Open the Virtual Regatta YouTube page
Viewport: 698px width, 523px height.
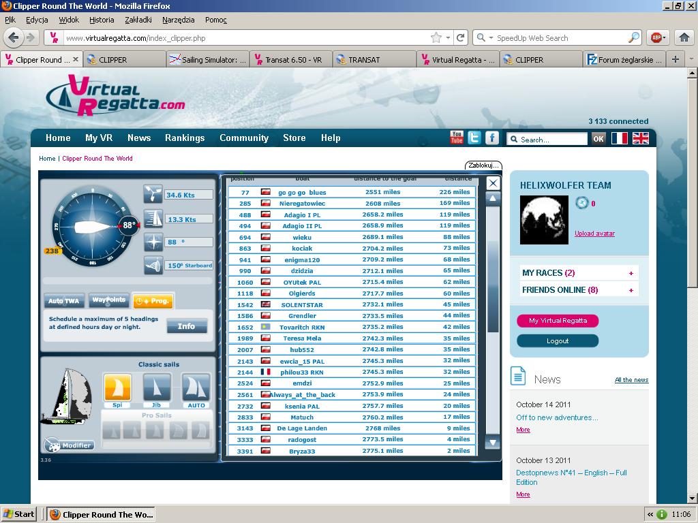pos(457,138)
